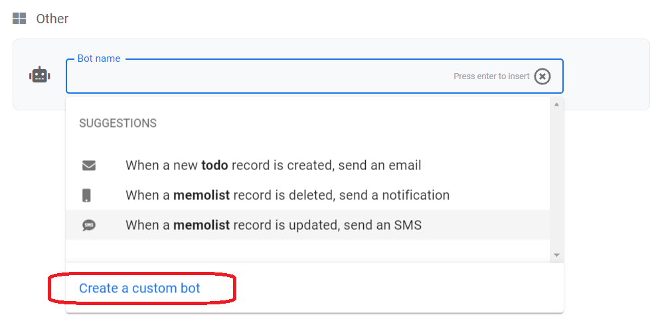Pick memolist record updated SMS suggestion
The height and width of the screenshot is (317, 652).
click(x=273, y=225)
